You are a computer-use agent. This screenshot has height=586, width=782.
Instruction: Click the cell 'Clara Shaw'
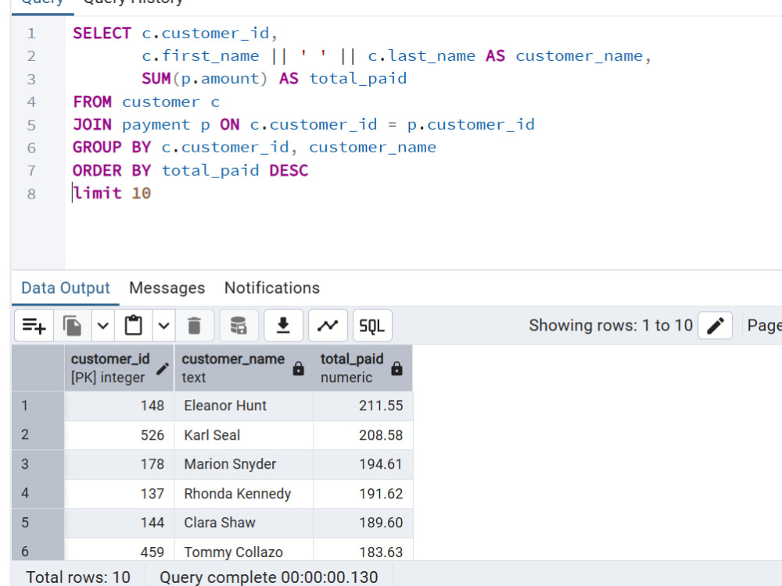(244, 523)
